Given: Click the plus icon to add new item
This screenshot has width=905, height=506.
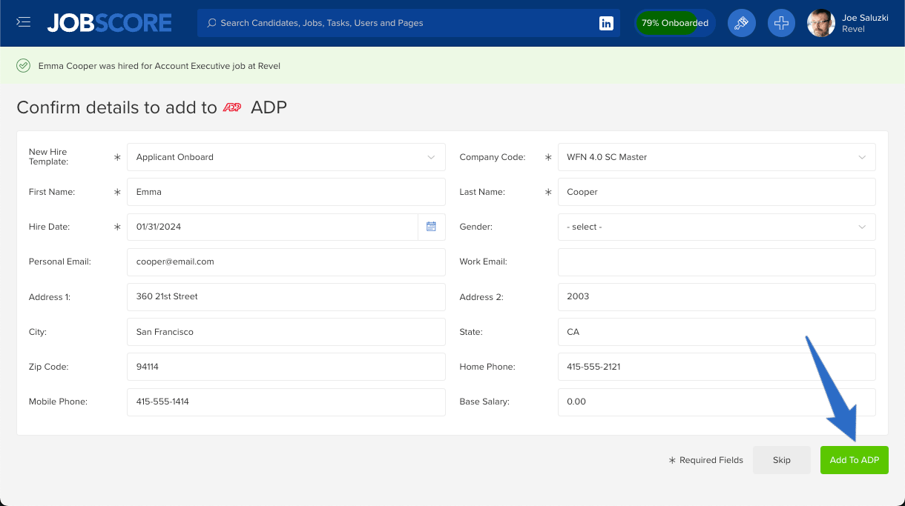Looking at the screenshot, I should click(781, 23).
